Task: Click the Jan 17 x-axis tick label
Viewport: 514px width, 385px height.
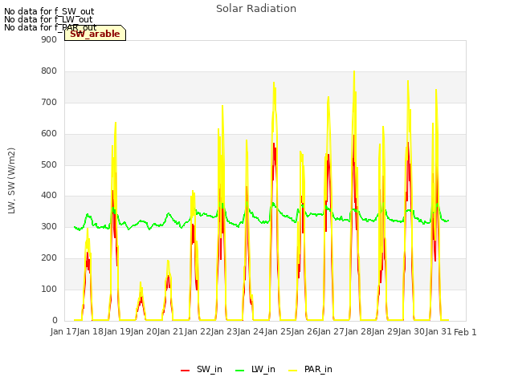Action: click(x=63, y=332)
